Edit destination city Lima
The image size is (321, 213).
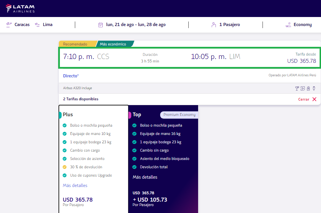(48, 25)
